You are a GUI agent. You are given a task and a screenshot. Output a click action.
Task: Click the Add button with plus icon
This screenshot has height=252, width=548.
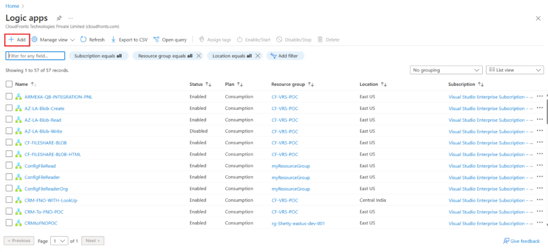[x=17, y=40]
